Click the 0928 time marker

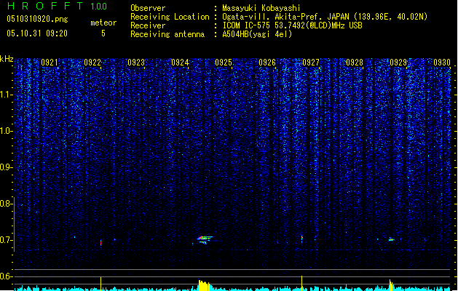[x=355, y=63]
